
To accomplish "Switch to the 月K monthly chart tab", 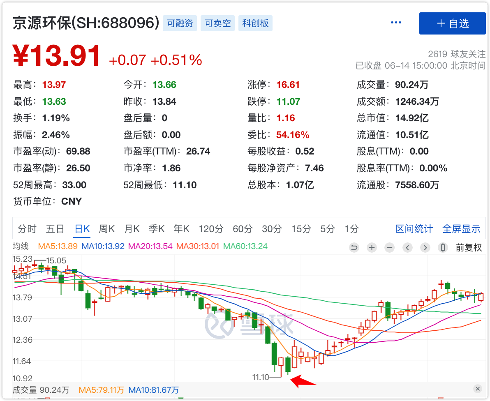I will [132, 229].
